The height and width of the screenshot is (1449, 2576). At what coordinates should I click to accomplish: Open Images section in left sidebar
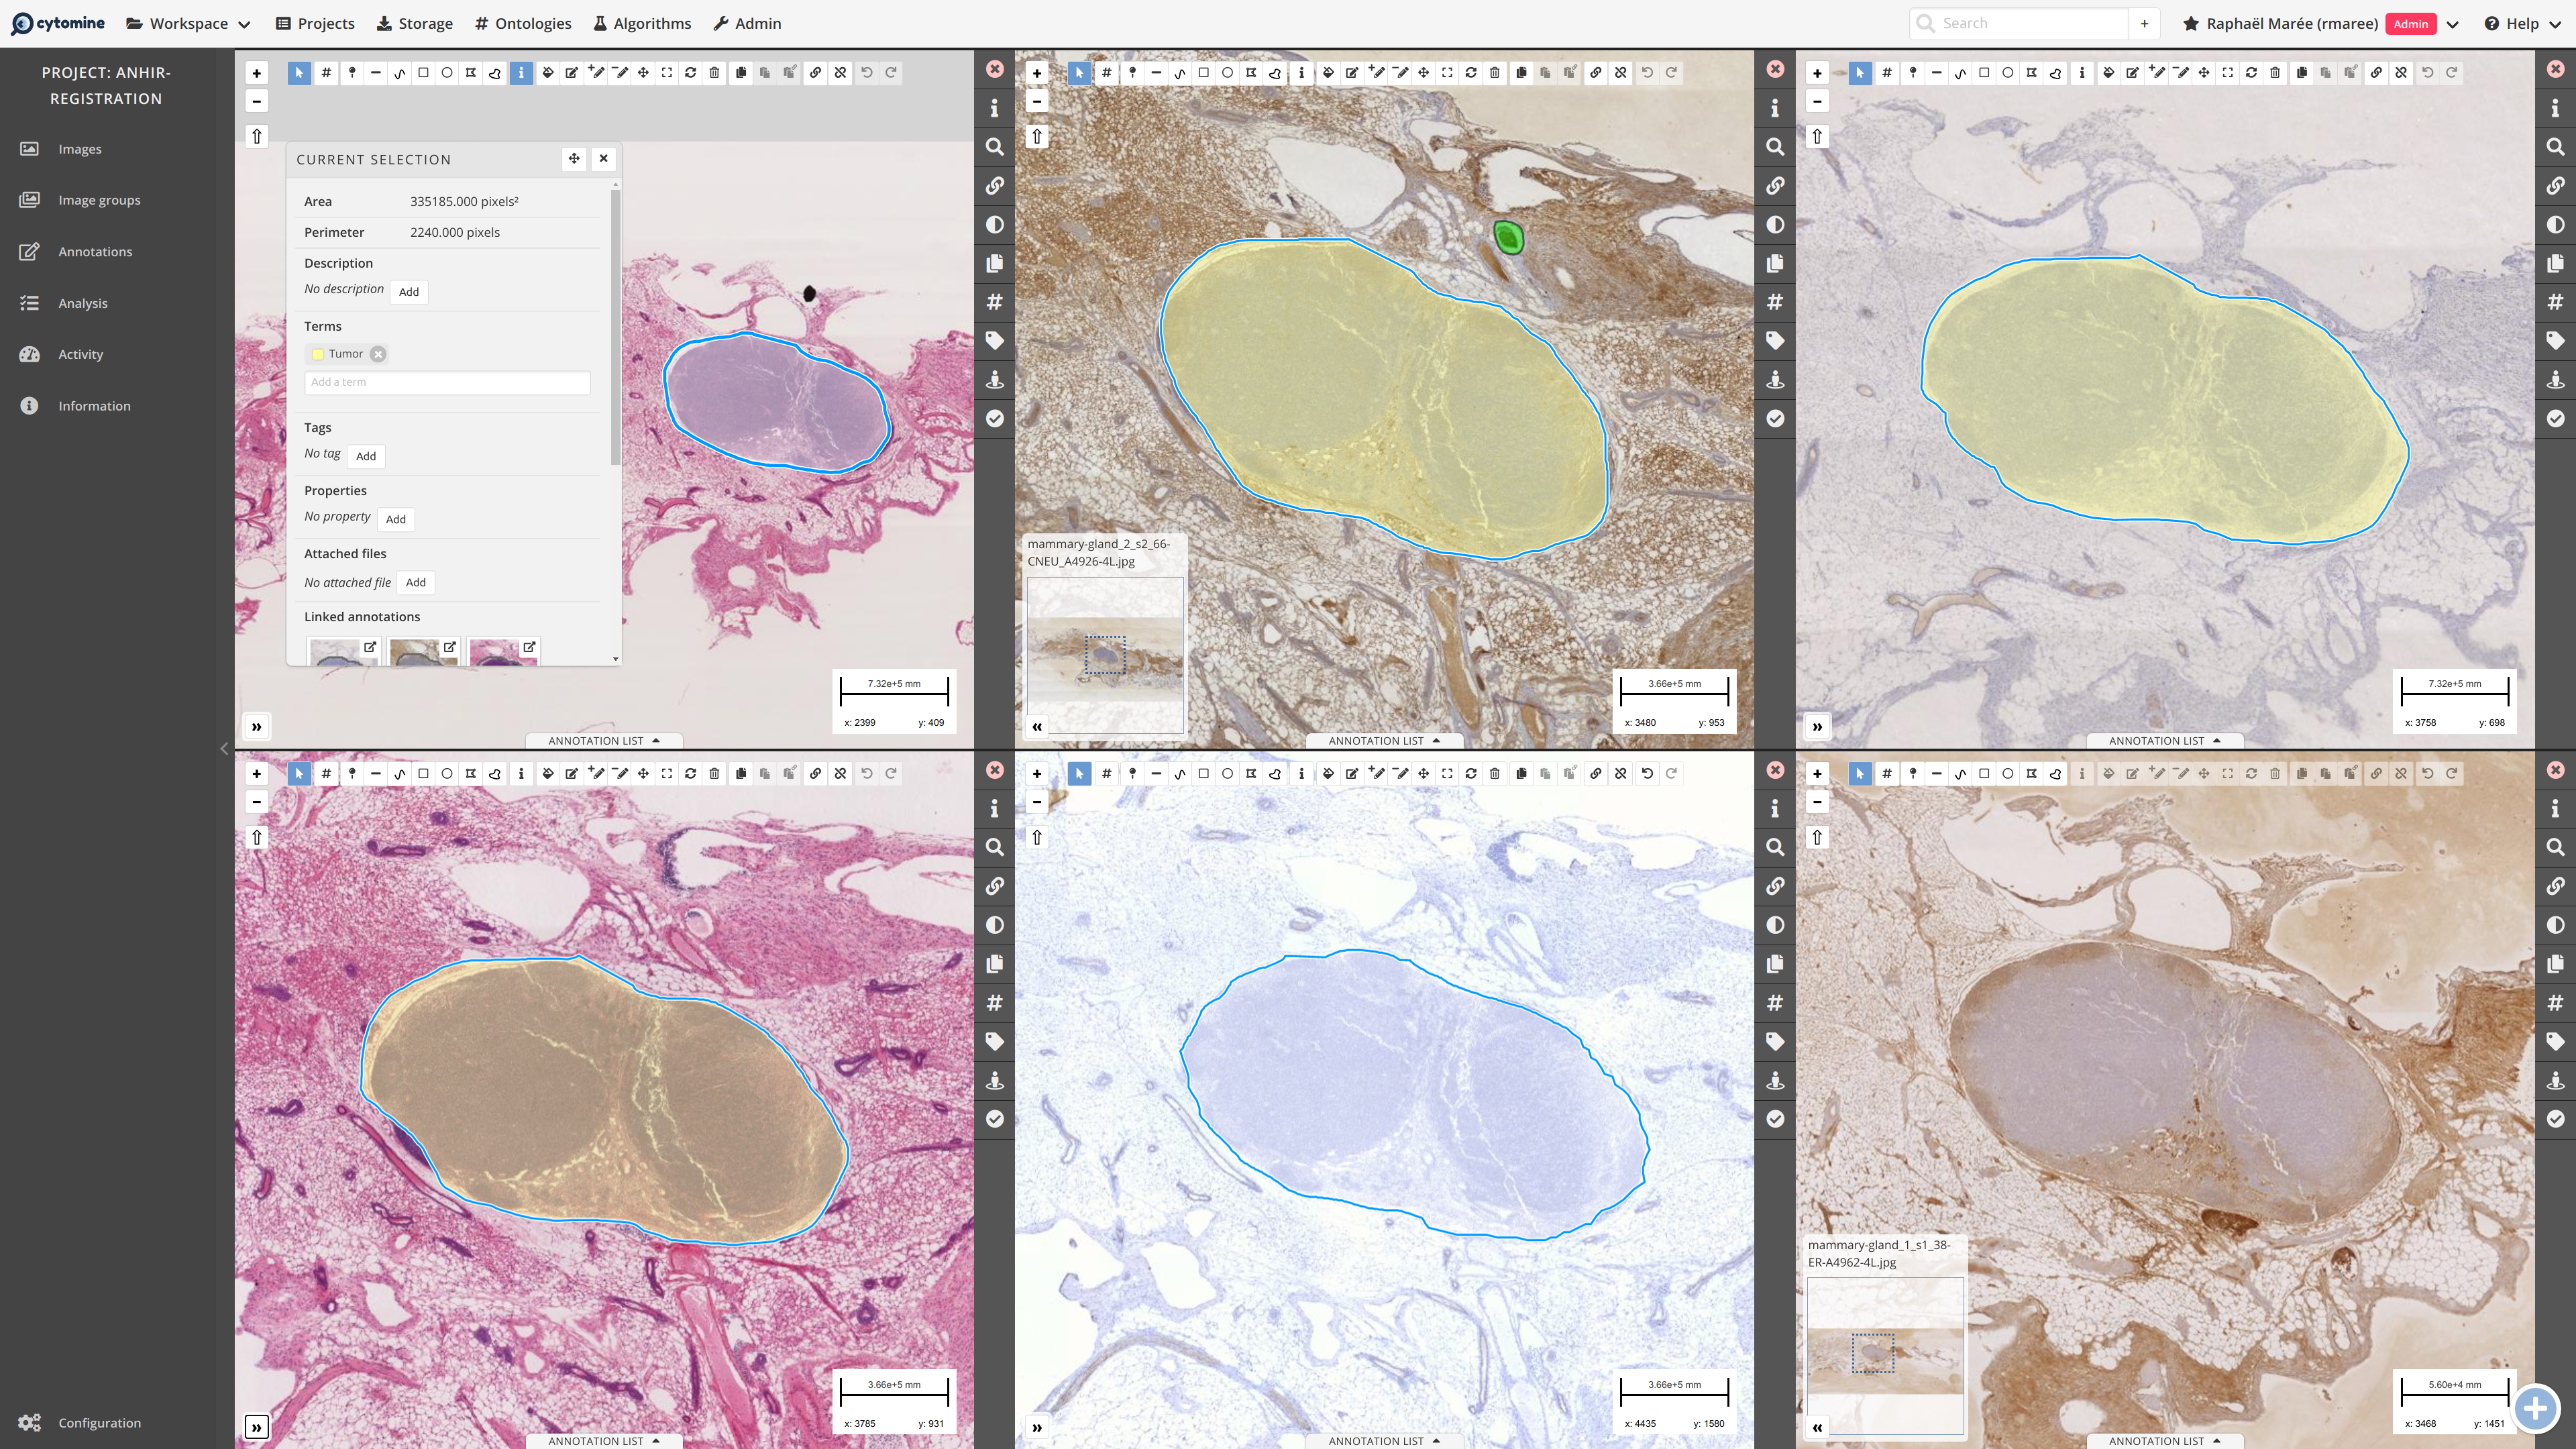80,149
